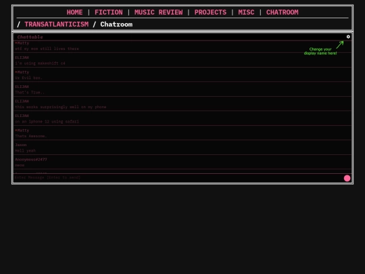The width and height of the screenshot is (365, 274).
Task: Select message "That's True.."
Action: 30,93
